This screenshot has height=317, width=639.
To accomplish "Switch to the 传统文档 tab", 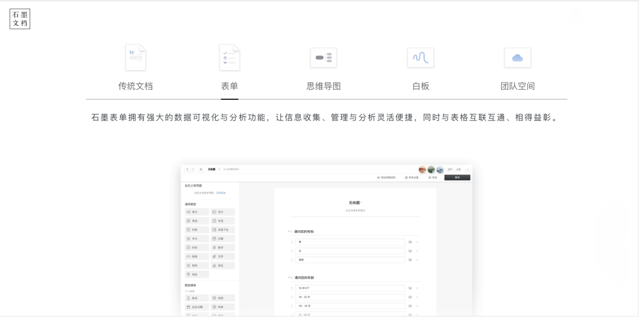I will [135, 86].
